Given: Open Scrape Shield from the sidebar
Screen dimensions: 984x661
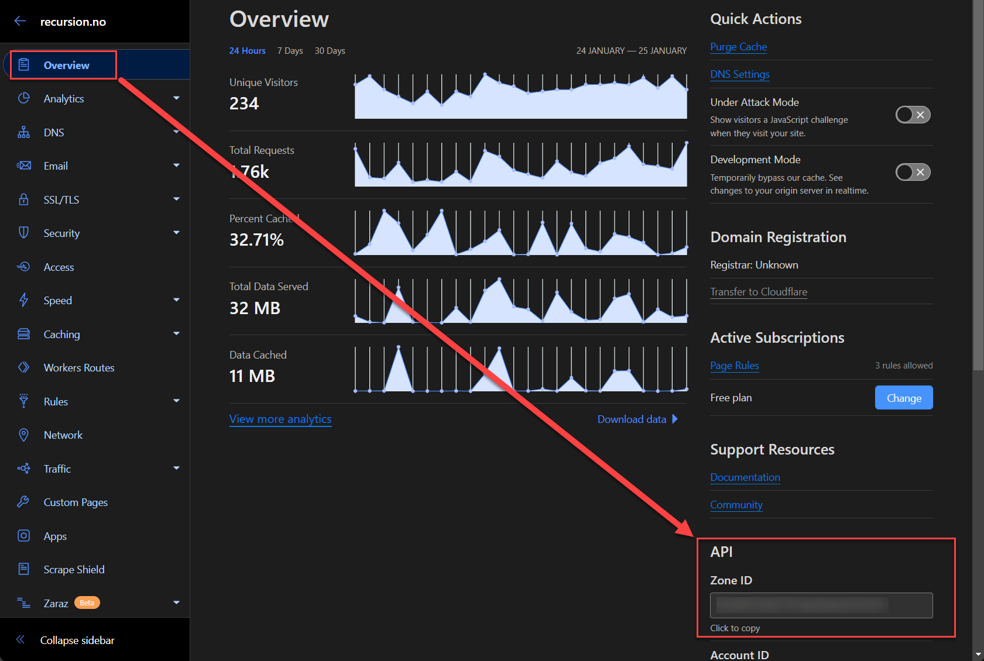Looking at the screenshot, I should (74, 569).
